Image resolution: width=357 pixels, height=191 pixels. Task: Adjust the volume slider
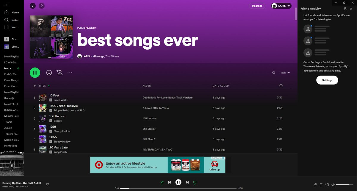point(345,185)
